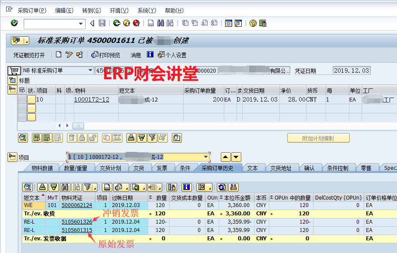Click the blue information icon beside 消息
397x253 pixels.
click(150, 55)
